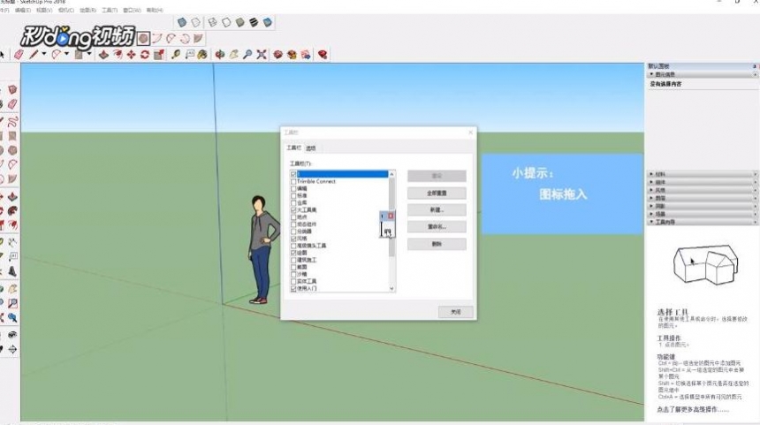The image size is (760, 425).
Task: Switch to 选项 tab in dialog
Action: pyautogui.click(x=311, y=148)
